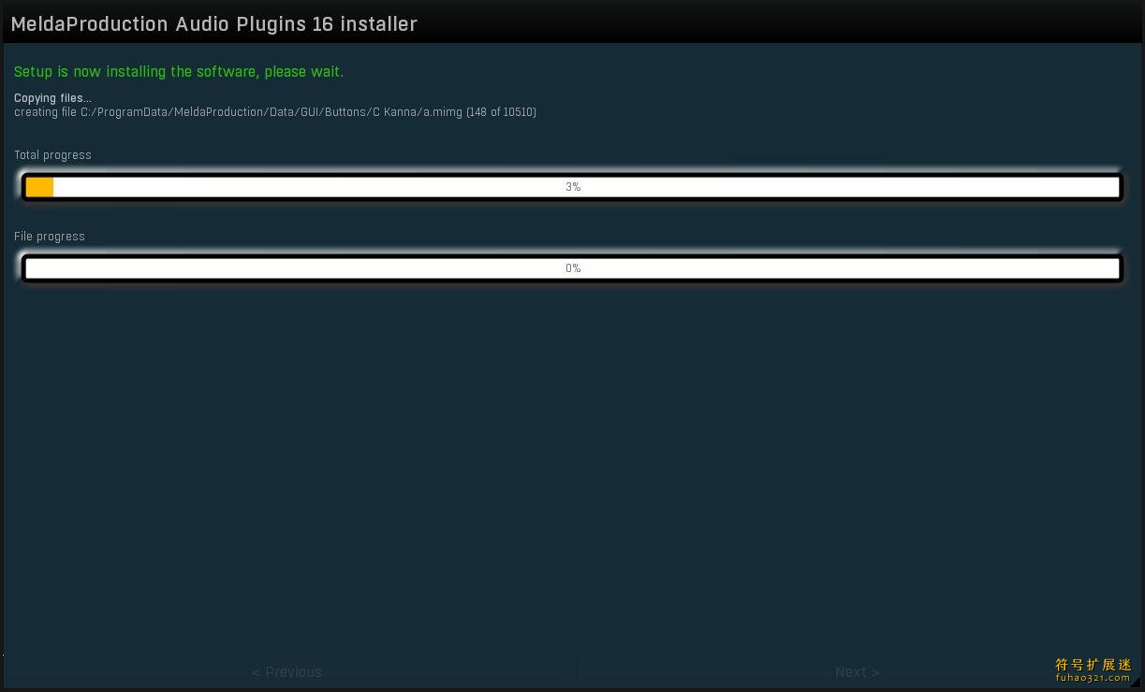Click the File progress bar at 0%
The image size is (1145, 692).
572,268
